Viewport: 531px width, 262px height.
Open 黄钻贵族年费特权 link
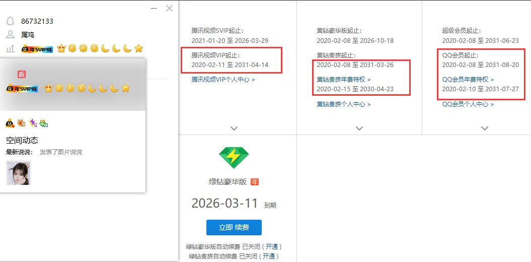pyautogui.click(x=344, y=80)
